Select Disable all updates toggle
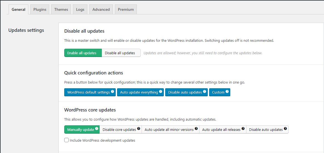The height and width of the screenshot is (153, 324). coord(121,53)
